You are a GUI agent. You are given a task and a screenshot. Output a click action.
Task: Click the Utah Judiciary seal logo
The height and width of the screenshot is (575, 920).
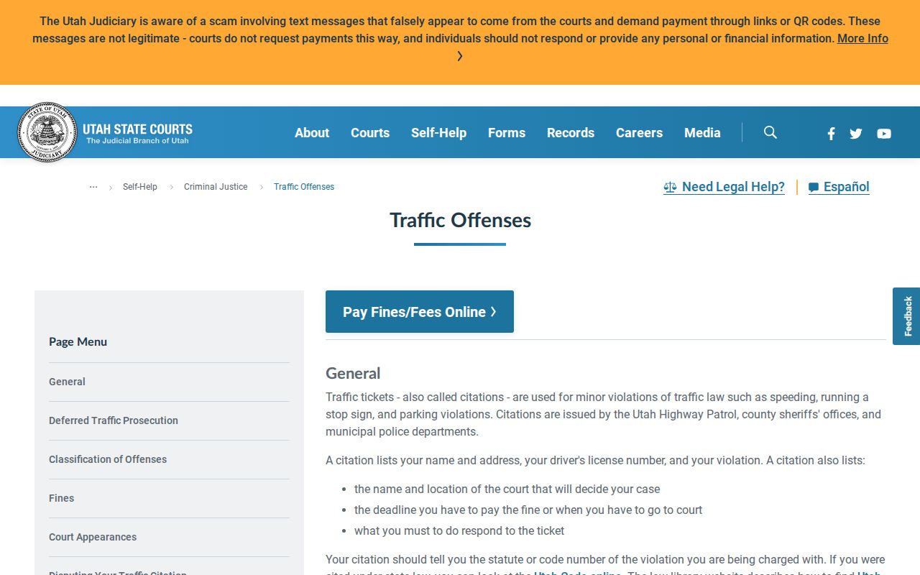coord(47,132)
